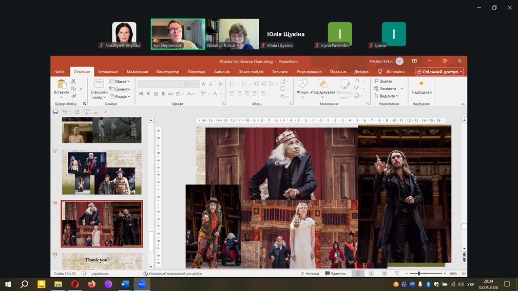Click the Create slide (Створити слайд) icon
518x291 pixels.
[x=99, y=85]
